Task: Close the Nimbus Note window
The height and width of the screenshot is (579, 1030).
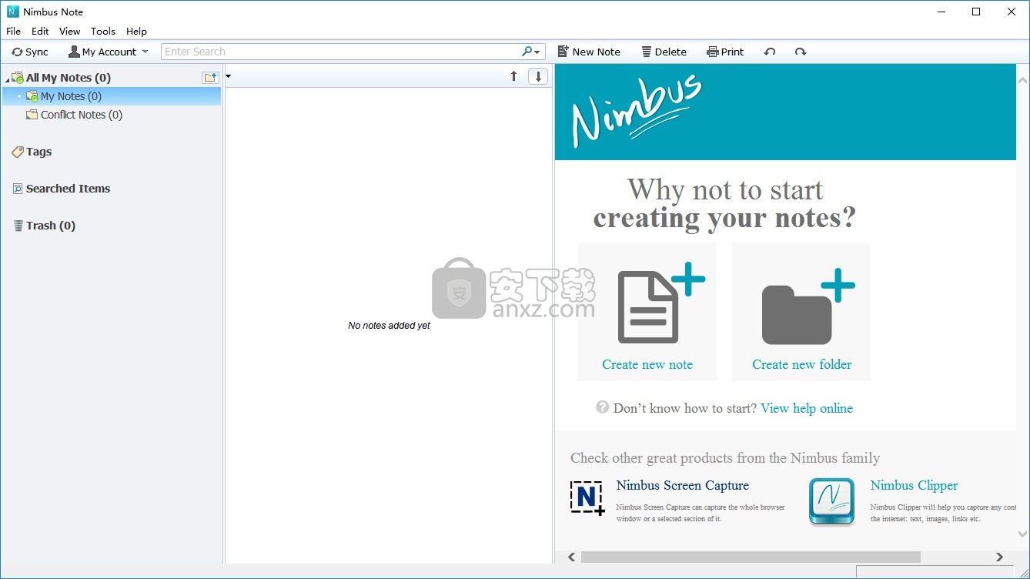Action: (x=1012, y=12)
